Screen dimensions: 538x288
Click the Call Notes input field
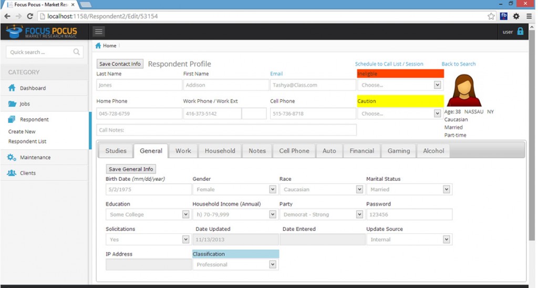pos(226,130)
